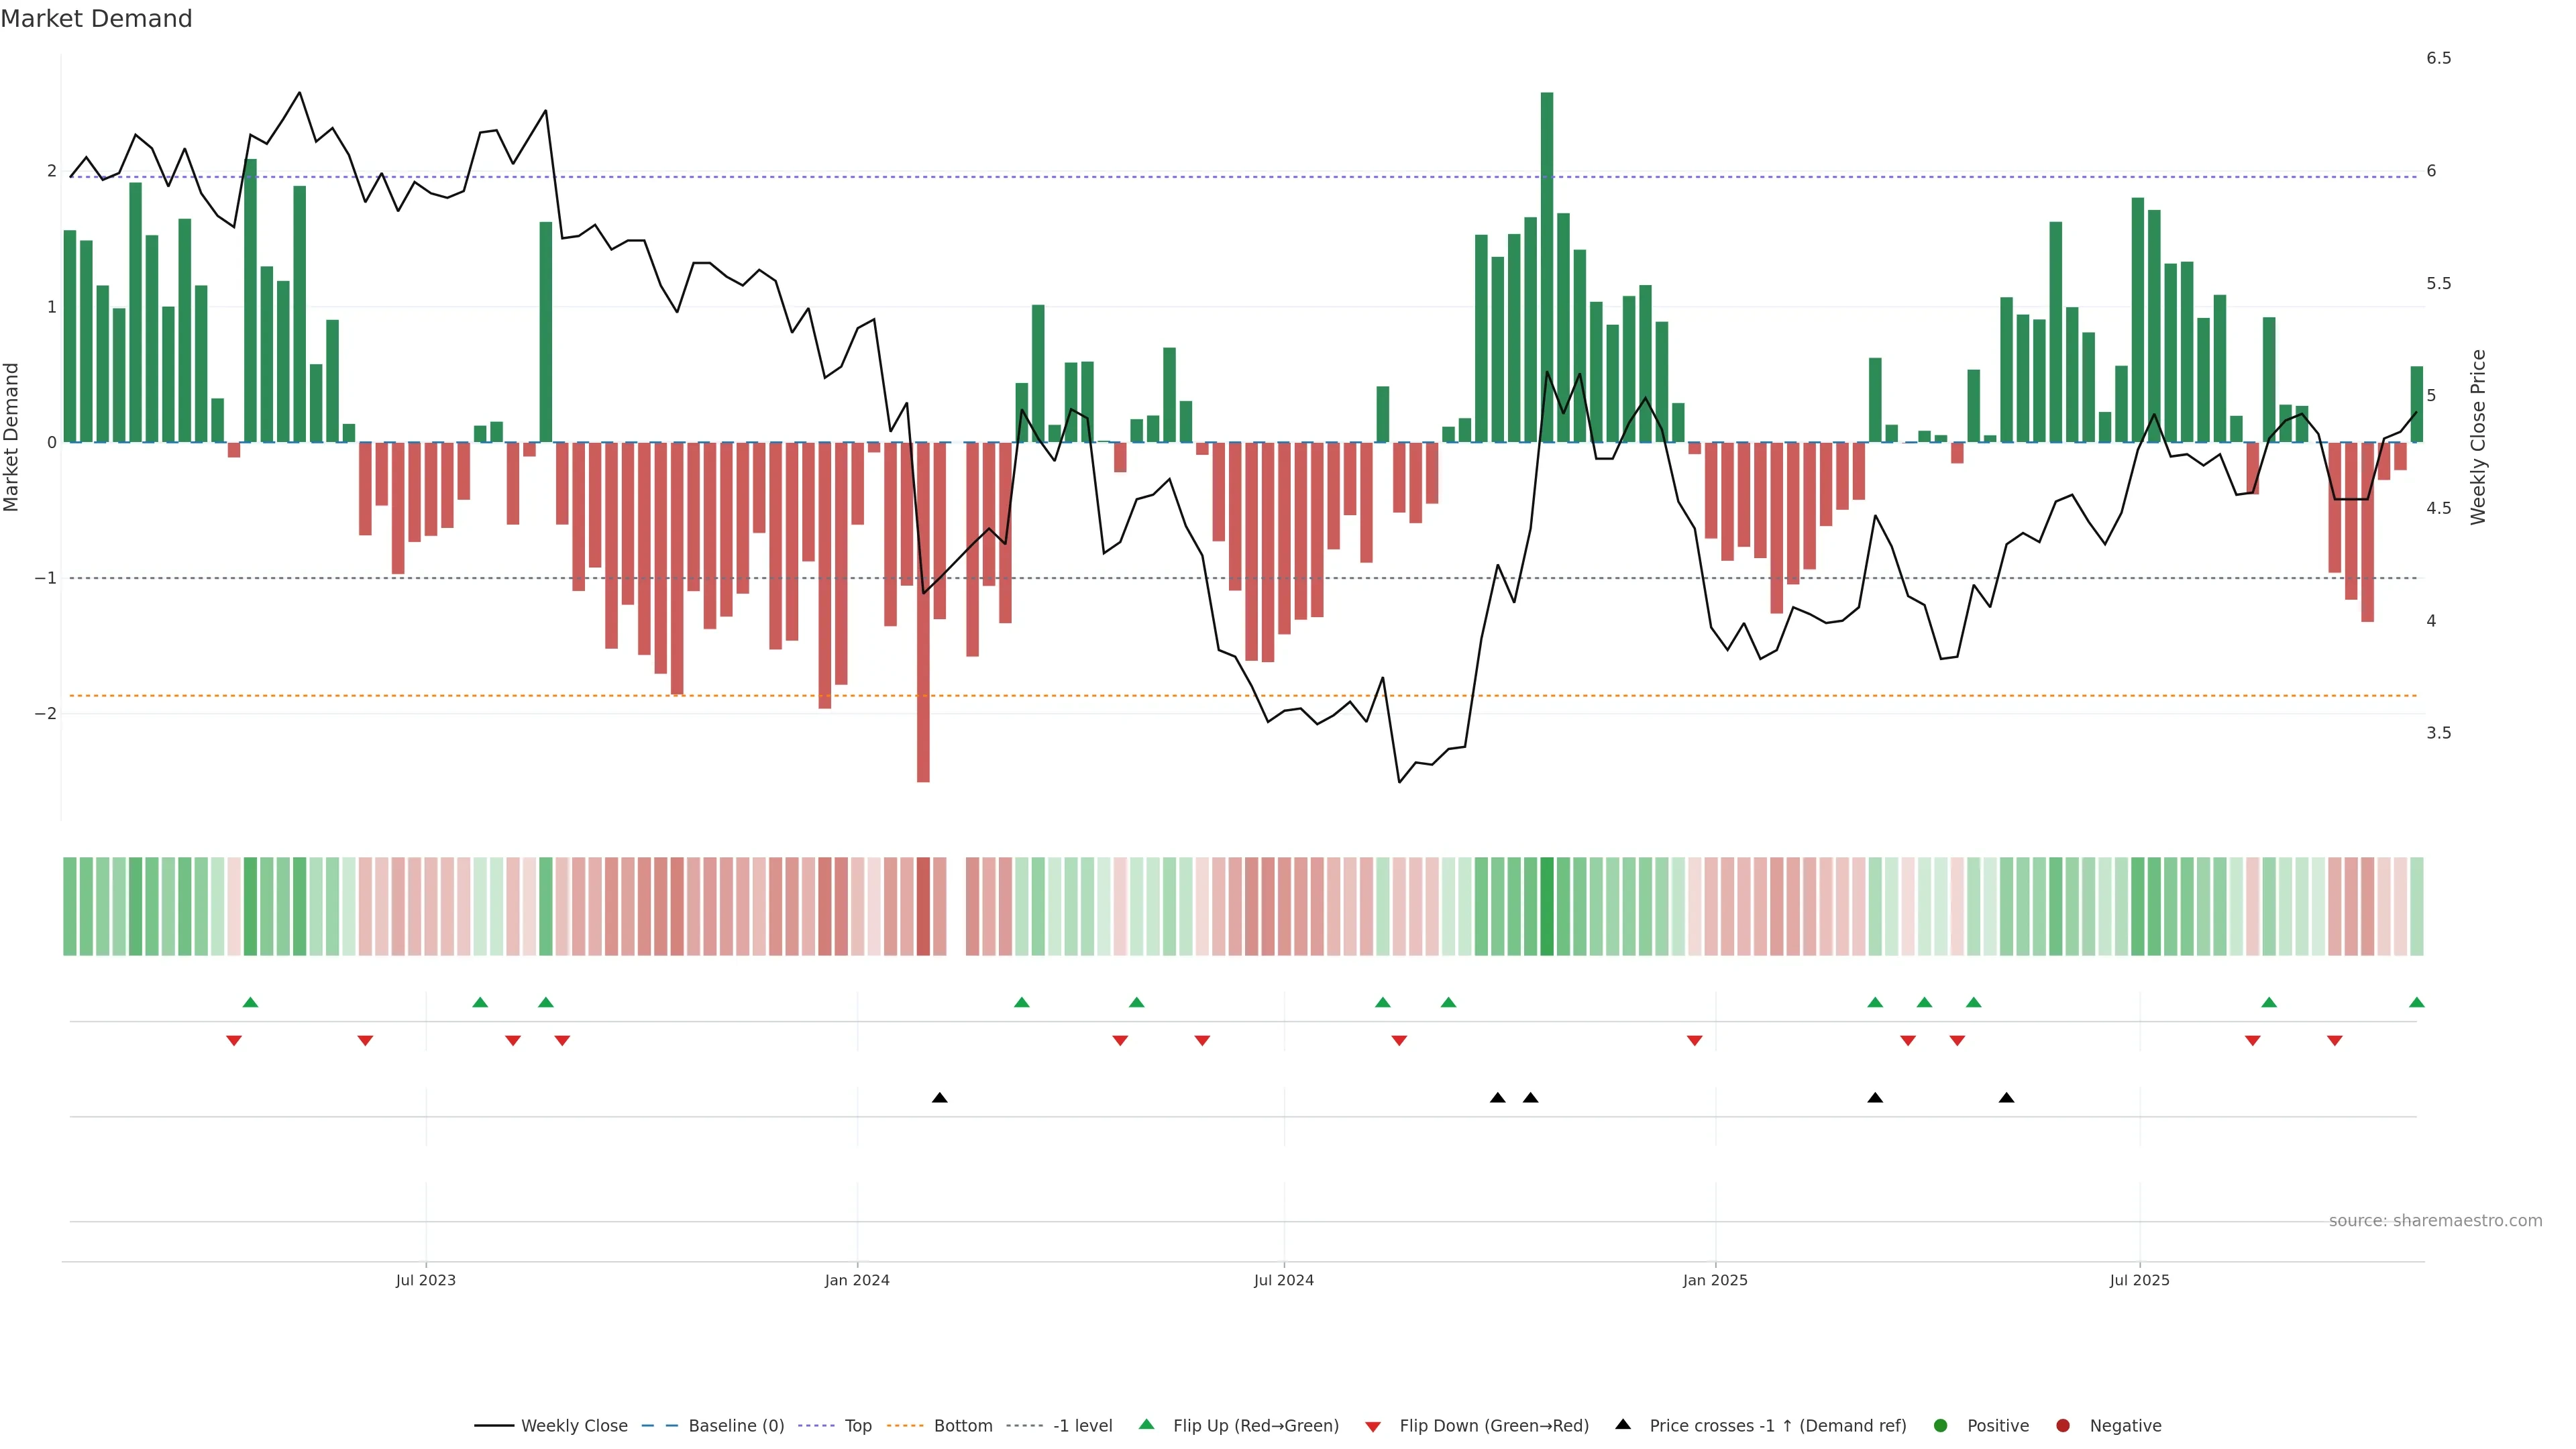Click Flip Up green triangle legend icon
Screen dimensions: 2576x1449
click(1147, 1425)
